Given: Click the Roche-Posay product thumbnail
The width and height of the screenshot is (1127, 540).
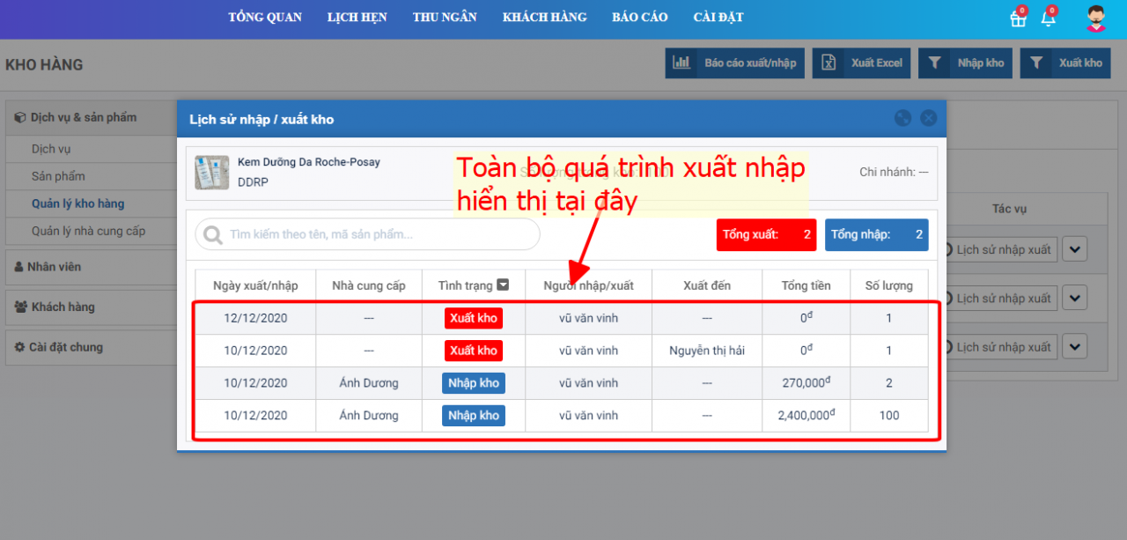Looking at the screenshot, I should (211, 173).
